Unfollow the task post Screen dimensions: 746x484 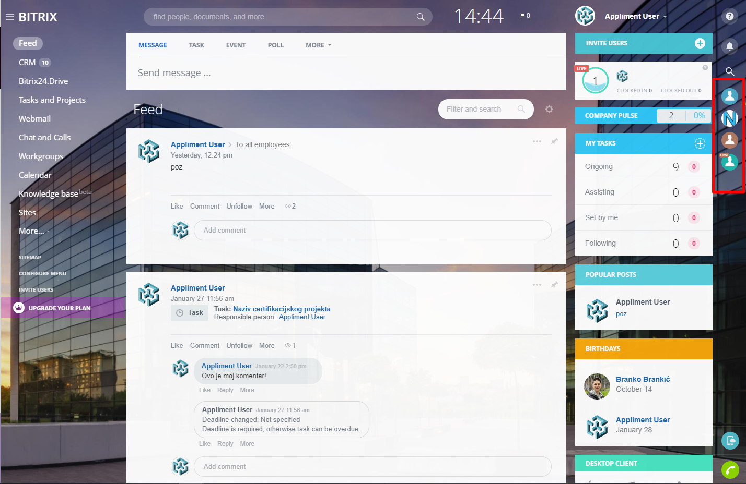[x=239, y=345]
